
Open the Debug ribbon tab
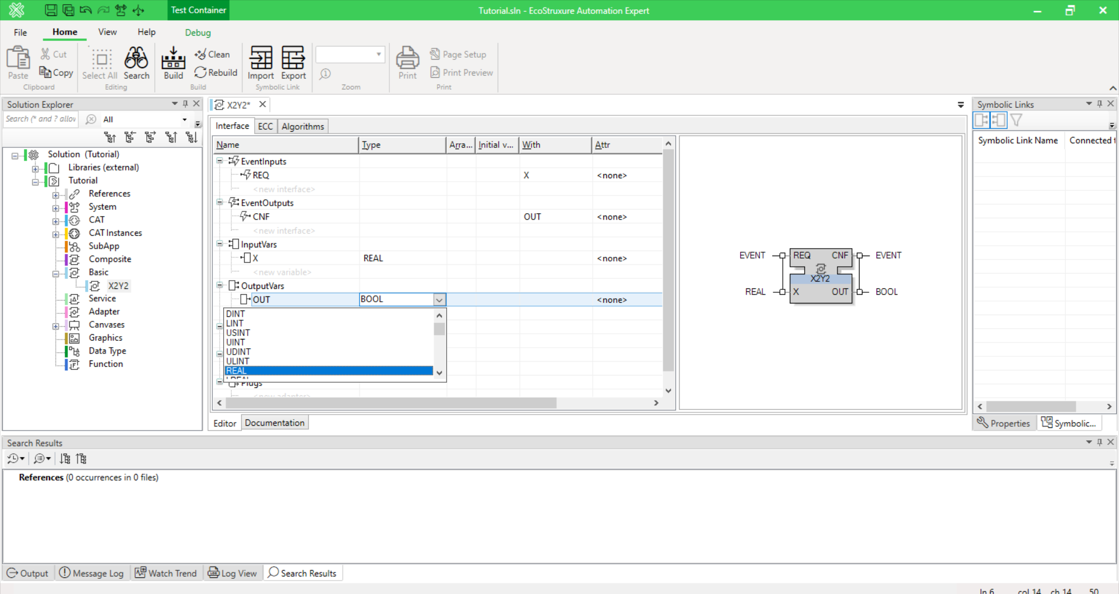point(198,33)
